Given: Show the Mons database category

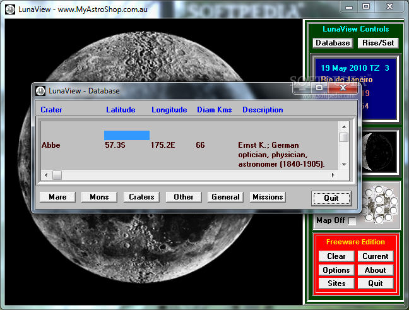Looking at the screenshot, I should click(99, 197).
